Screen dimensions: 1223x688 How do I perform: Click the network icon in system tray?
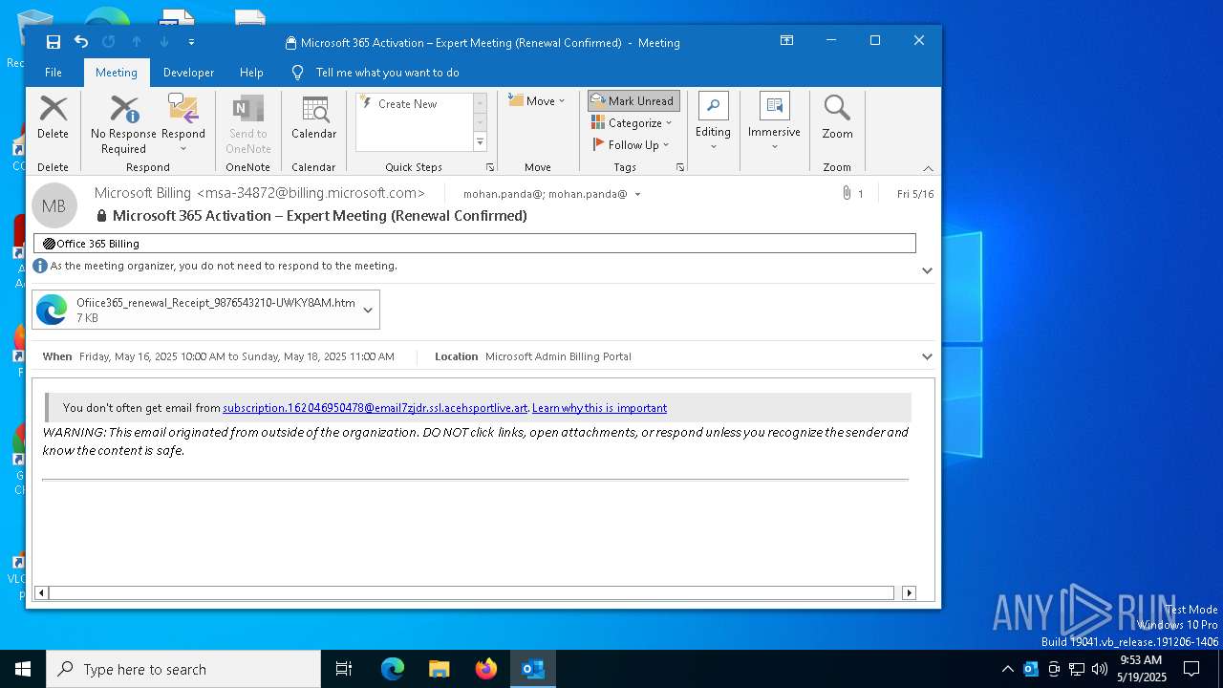coord(1077,669)
